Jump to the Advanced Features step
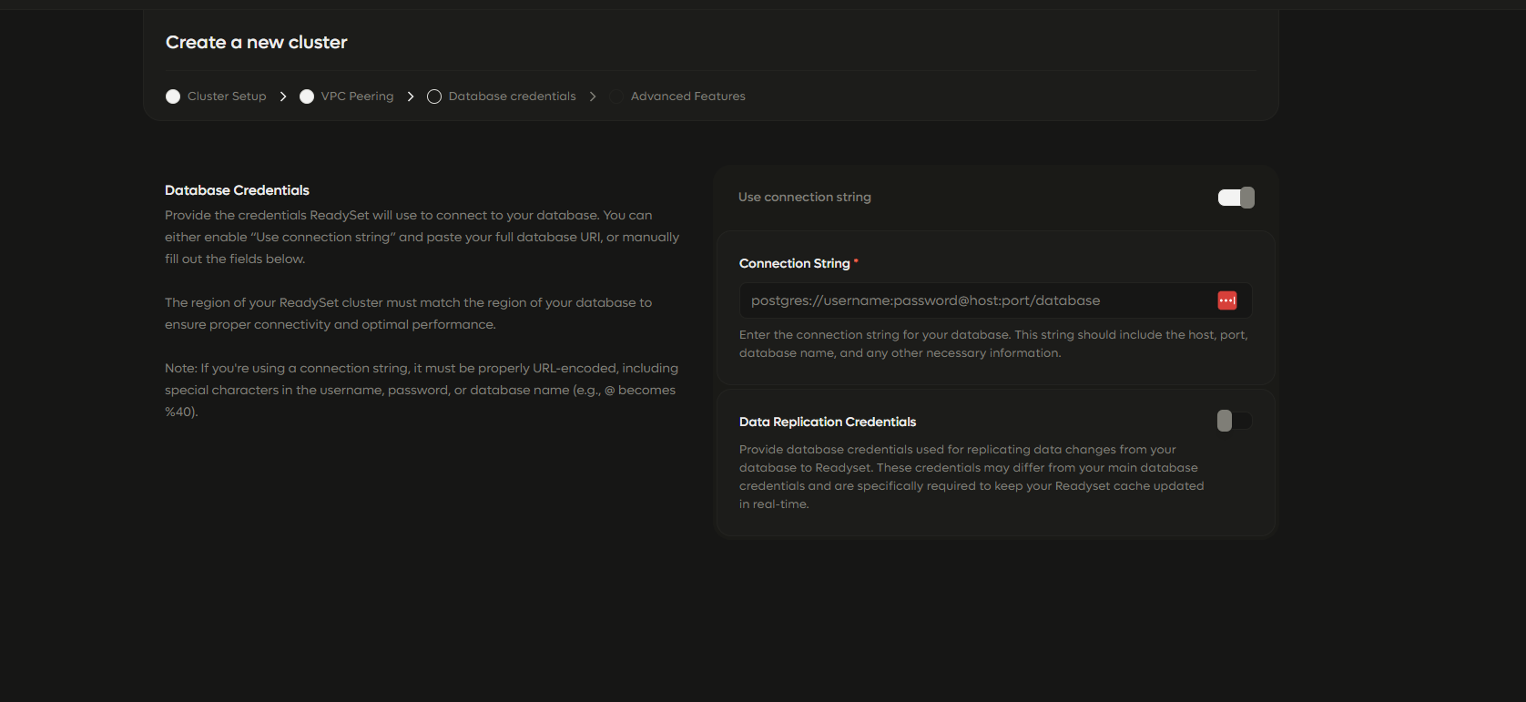 pyautogui.click(x=688, y=97)
